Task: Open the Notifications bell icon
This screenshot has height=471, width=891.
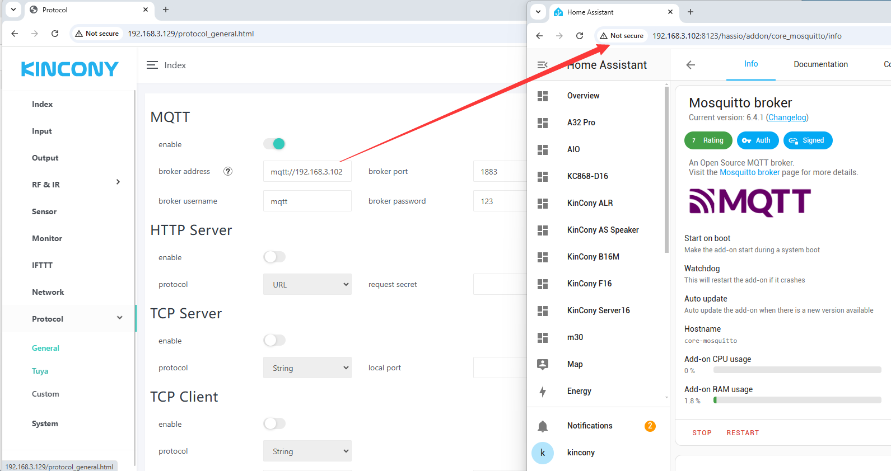Action: 542,426
